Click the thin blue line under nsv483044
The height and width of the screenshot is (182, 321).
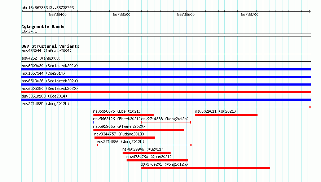[166, 54]
